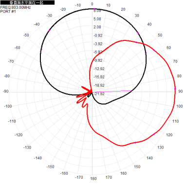Click the positive 10 degree angle label
184x184 pixels.
coord(108,5)
